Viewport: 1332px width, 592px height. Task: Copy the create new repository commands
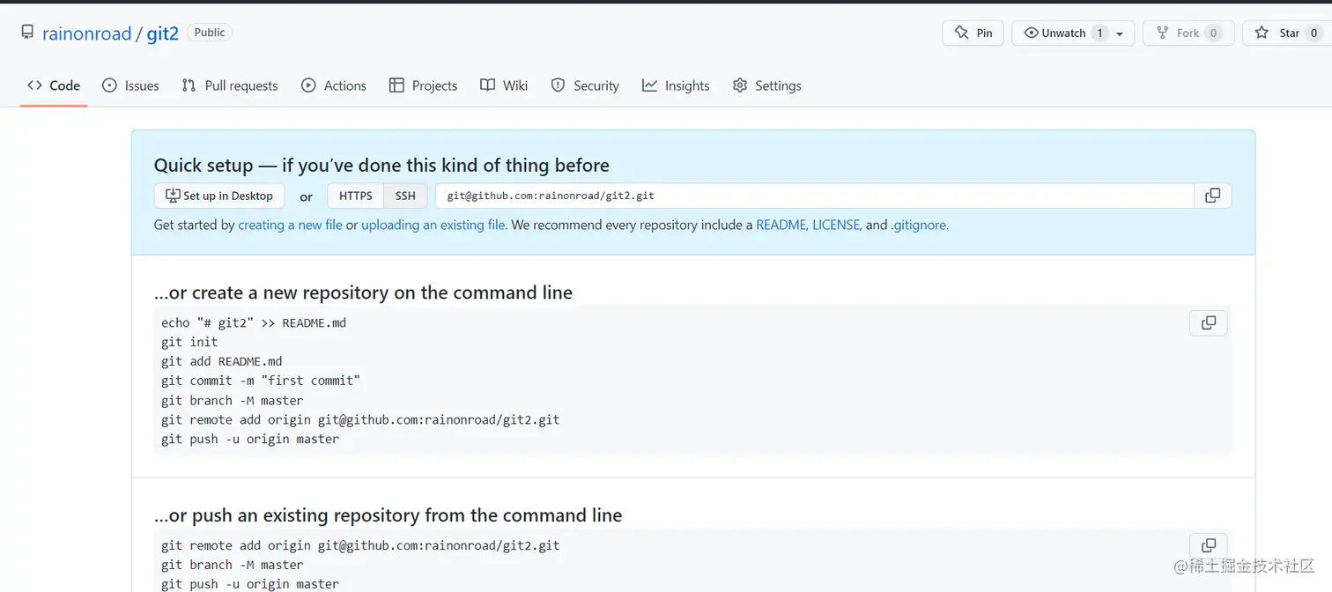pyautogui.click(x=1209, y=323)
